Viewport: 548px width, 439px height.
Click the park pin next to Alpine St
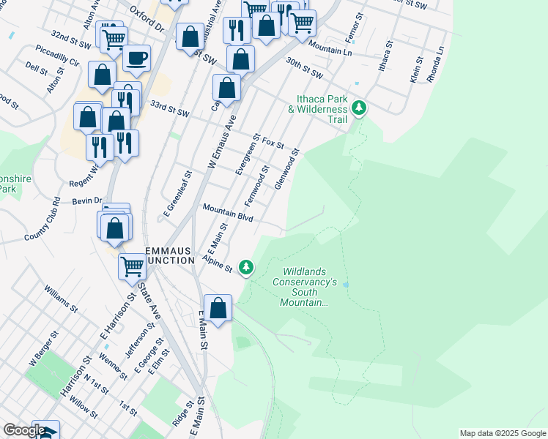pyautogui.click(x=246, y=268)
